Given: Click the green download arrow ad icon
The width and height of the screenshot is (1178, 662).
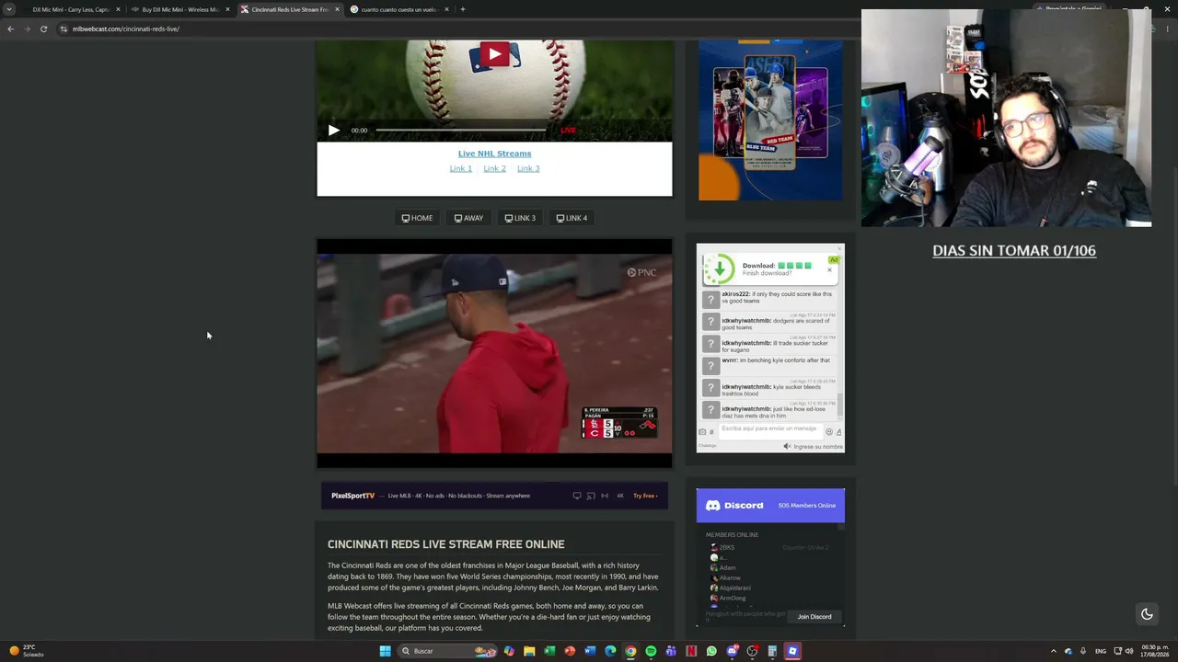Looking at the screenshot, I should pos(719,268).
